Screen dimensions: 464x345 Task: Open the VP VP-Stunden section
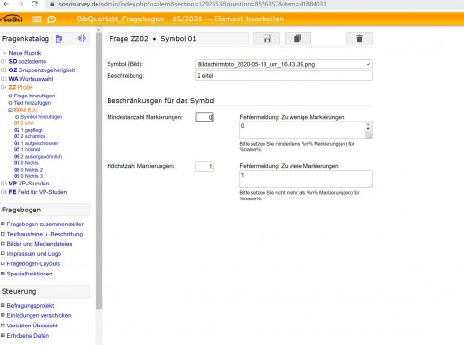[29, 184]
